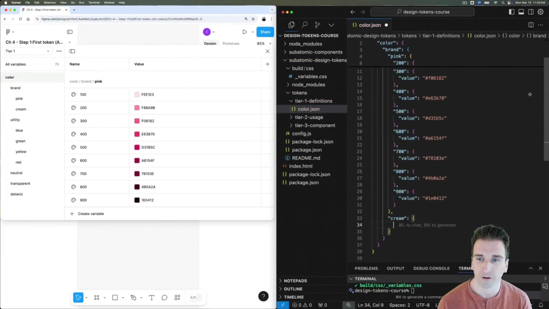Screen dimensions: 549x309
Task: Select the blue group in sidebar
Action: (x=19, y=130)
